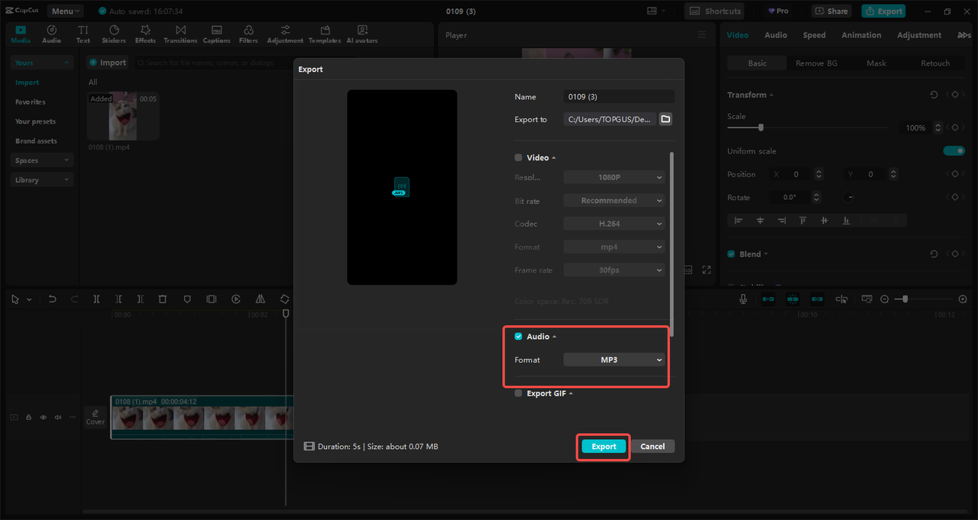Open the Frame rate 30fps dropdown
This screenshot has height=520, width=978.
pyautogui.click(x=614, y=270)
